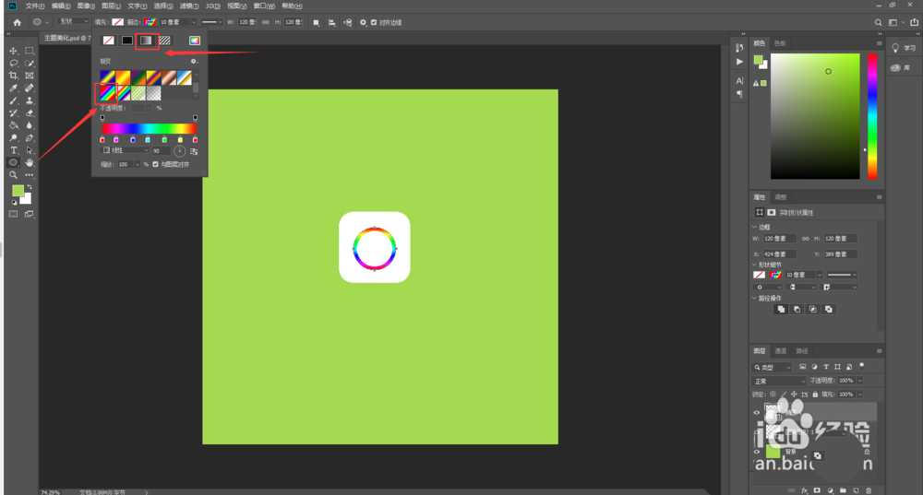Open the 图像 menu
Viewport: 923px width, 495px height.
(x=83, y=6)
